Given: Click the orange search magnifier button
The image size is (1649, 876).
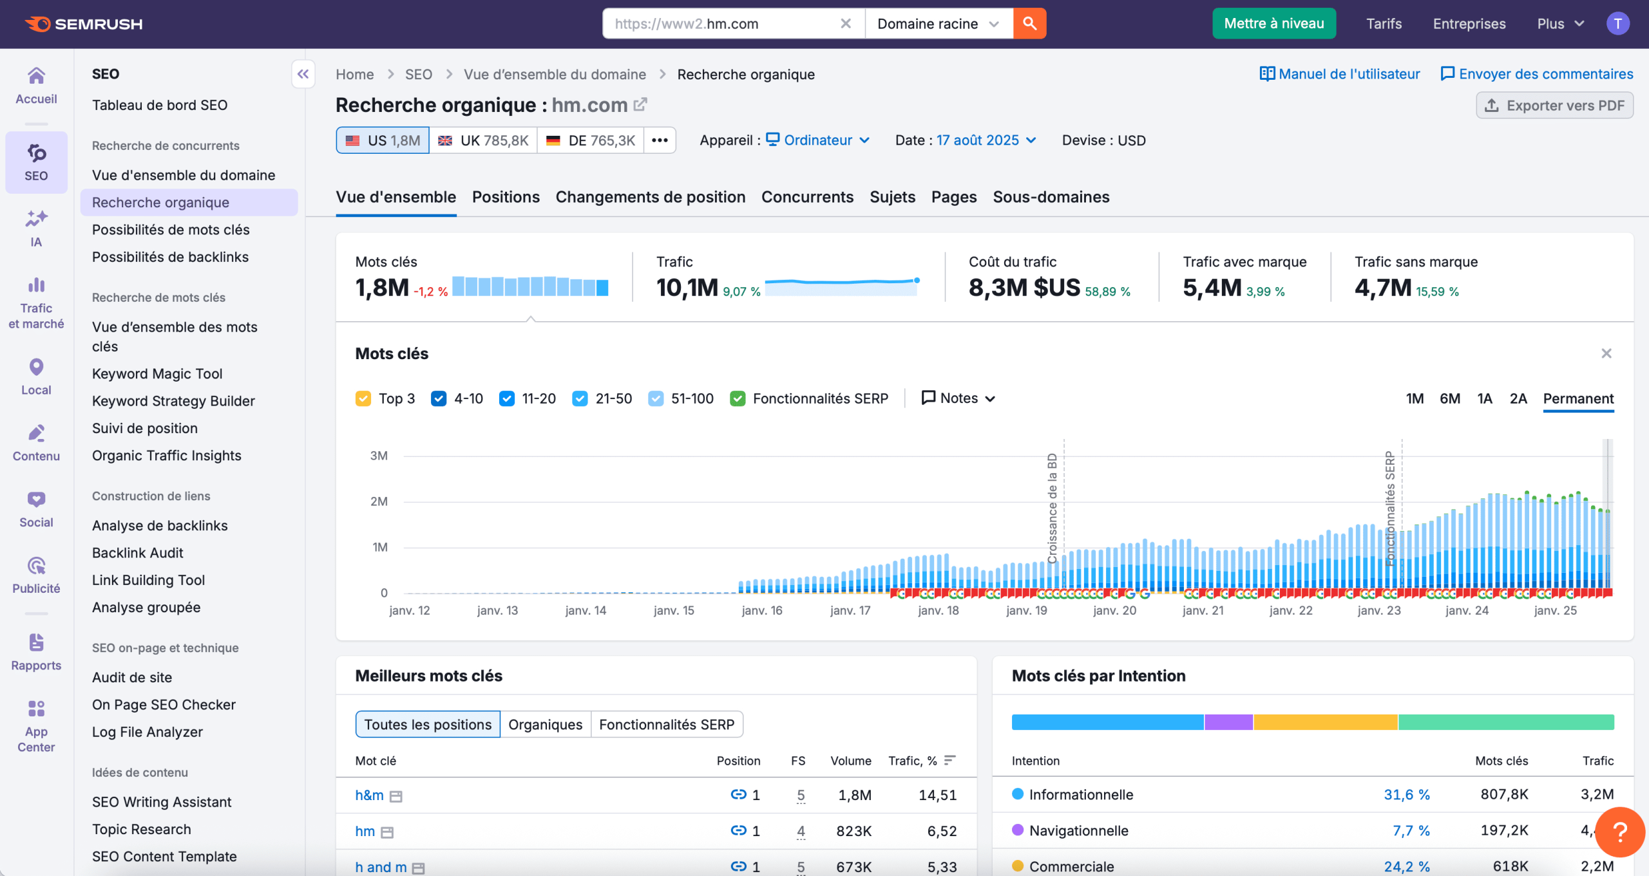Looking at the screenshot, I should 1029,24.
